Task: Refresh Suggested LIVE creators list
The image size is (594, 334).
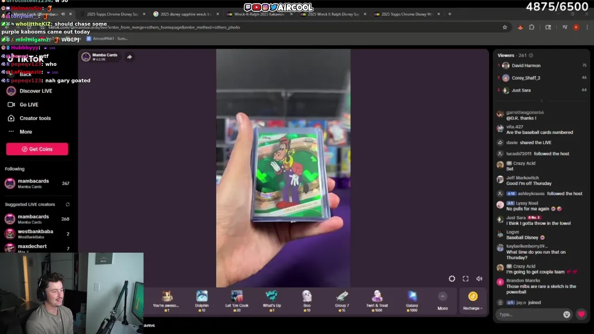Action: [x=68, y=205]
